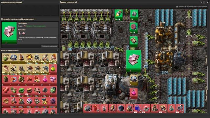
Task: Select the vine with green ball technology
Action: coord(6,58)
